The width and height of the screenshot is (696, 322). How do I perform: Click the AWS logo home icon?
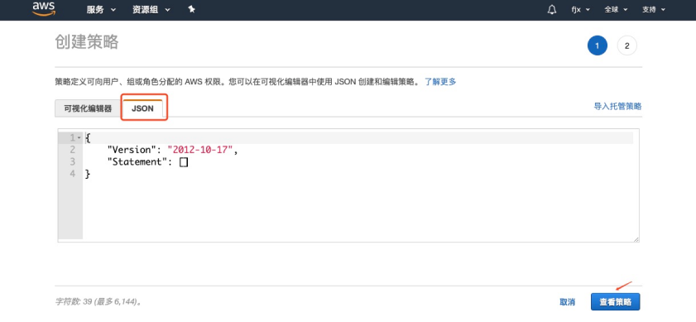coord(44,8)
